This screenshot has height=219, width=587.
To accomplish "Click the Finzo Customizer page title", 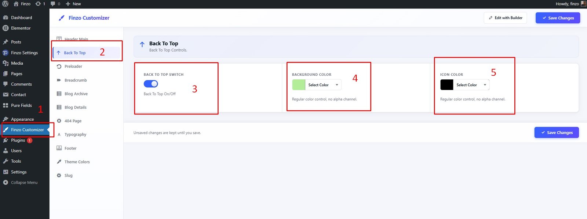I will (89, 18).
